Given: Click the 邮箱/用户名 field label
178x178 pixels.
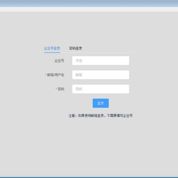Looking at the screenshot, I should coord(55,75).
